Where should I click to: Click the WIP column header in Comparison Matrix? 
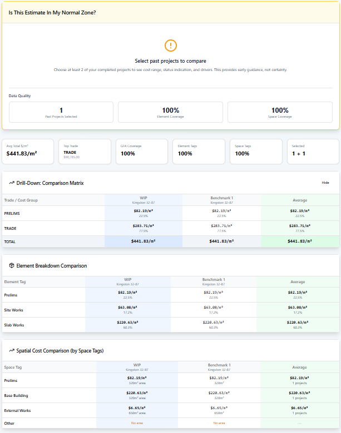click(144, 200)
